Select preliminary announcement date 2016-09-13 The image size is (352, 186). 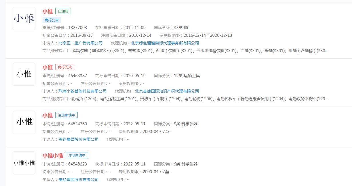click(x=81, y=35)
